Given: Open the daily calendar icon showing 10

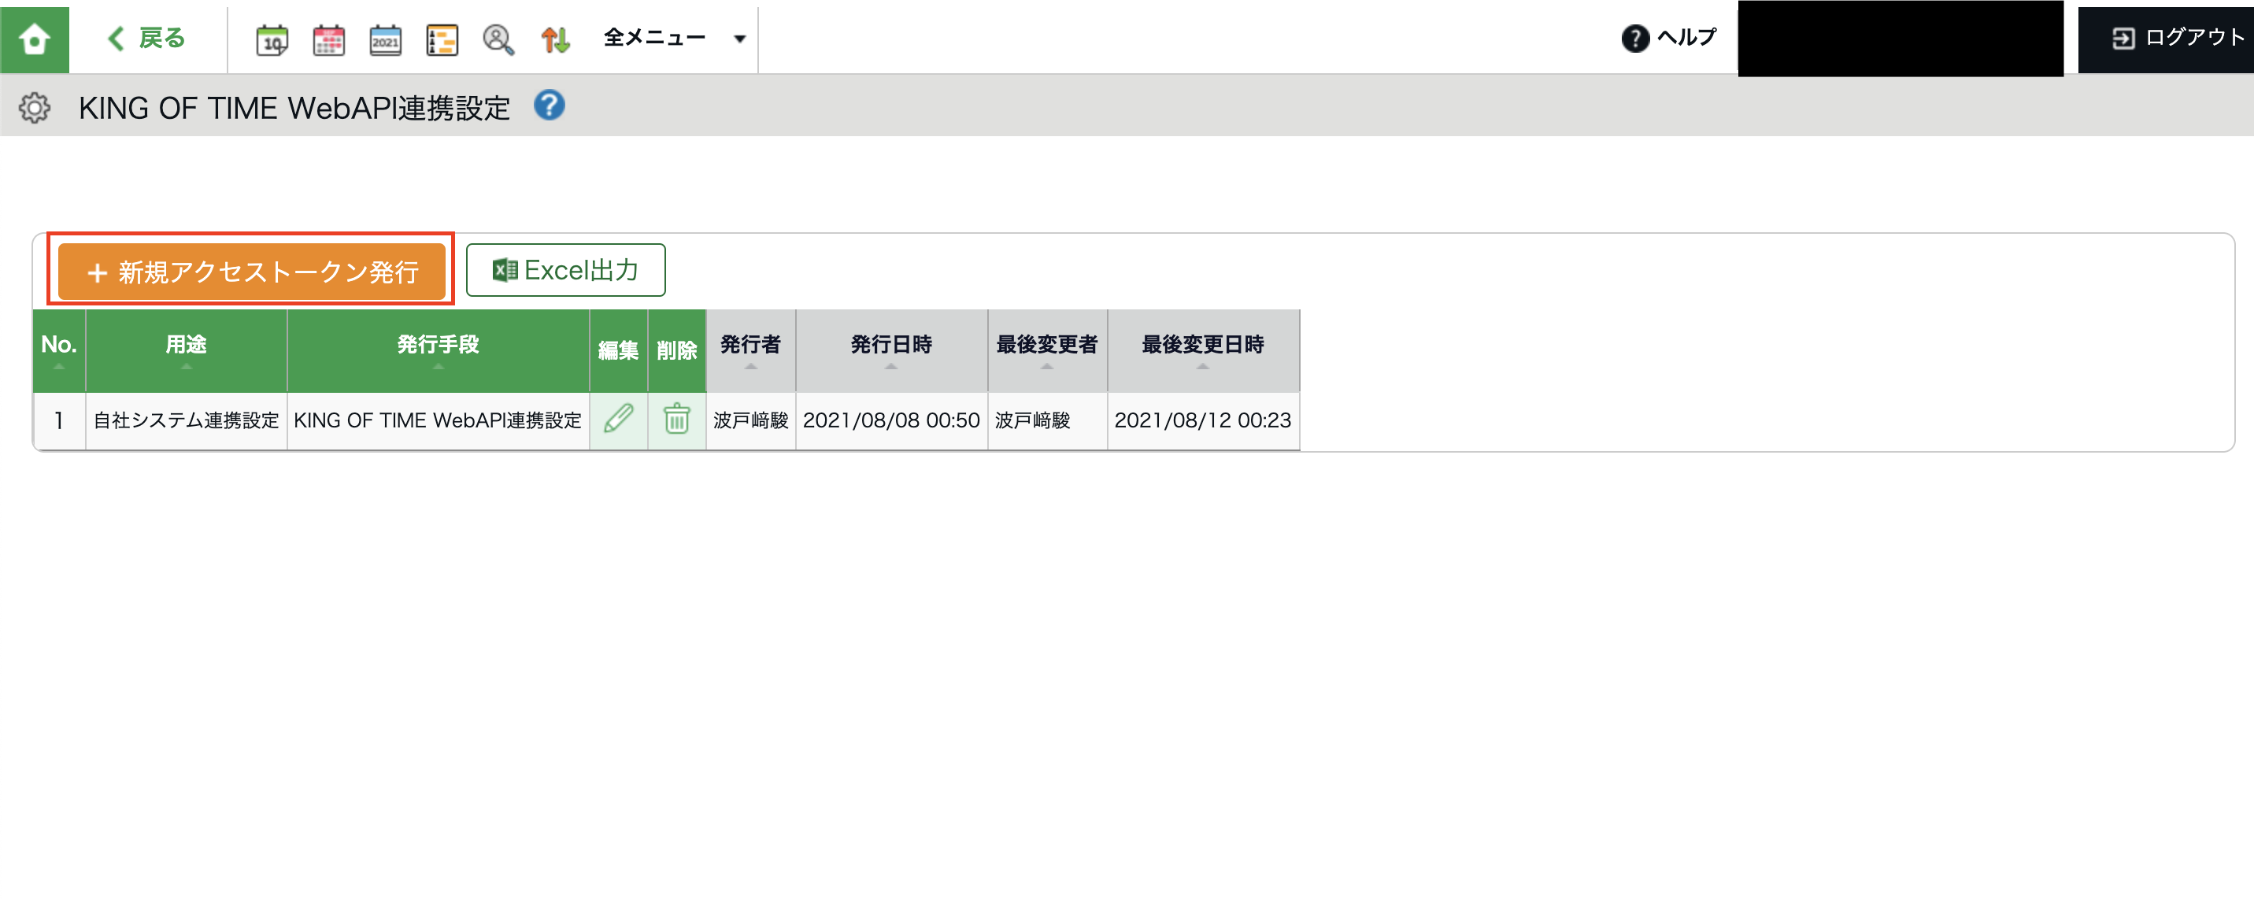Looking at the screenshot, I should pos(272,39).
